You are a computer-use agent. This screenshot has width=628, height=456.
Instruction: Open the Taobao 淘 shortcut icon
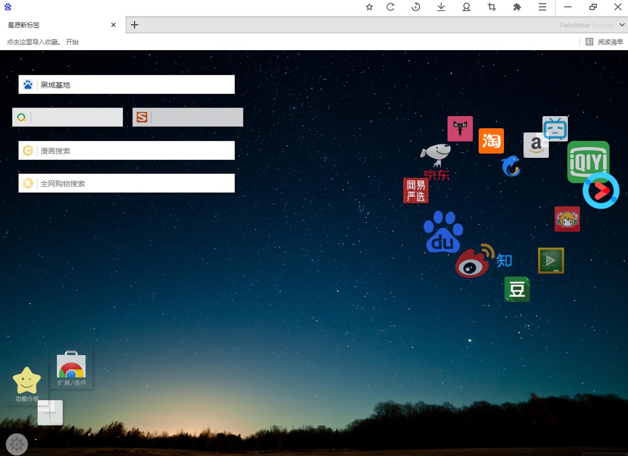(491, 141)
